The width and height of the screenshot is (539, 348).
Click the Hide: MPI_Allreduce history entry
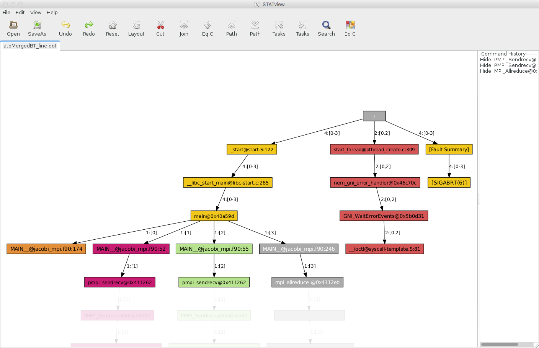[508, 71]
